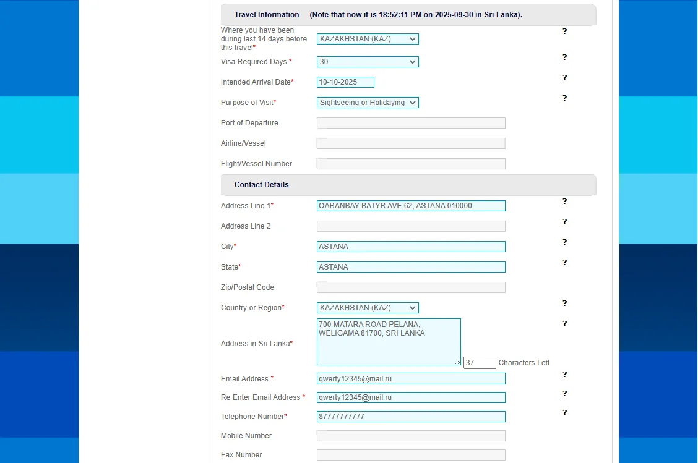The width and height of the screenshot is (698, 463).
Task: Click the Address in Sri Lanka textarea
Action: (389, 342)
